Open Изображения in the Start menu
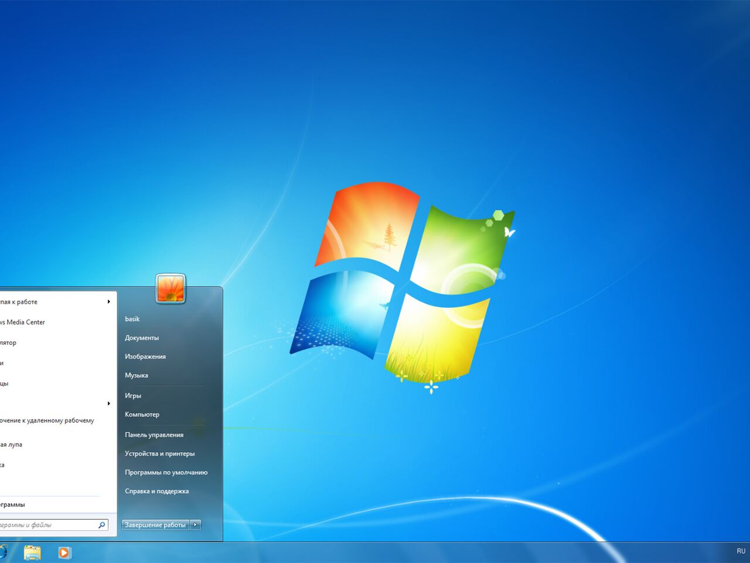 tap(145, 357)
